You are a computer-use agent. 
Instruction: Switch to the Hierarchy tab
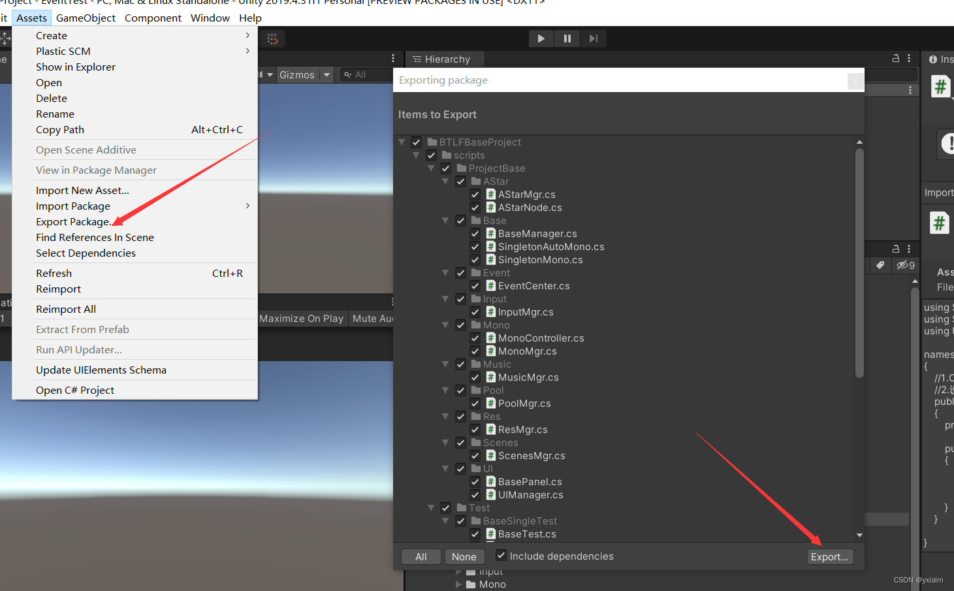(445, 59)
